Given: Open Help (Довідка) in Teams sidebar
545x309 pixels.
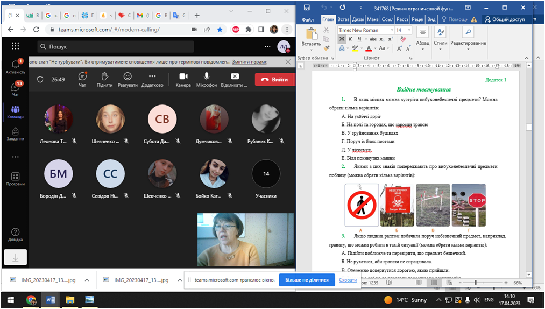Looking at the screenshot, I should coord(15,235).
